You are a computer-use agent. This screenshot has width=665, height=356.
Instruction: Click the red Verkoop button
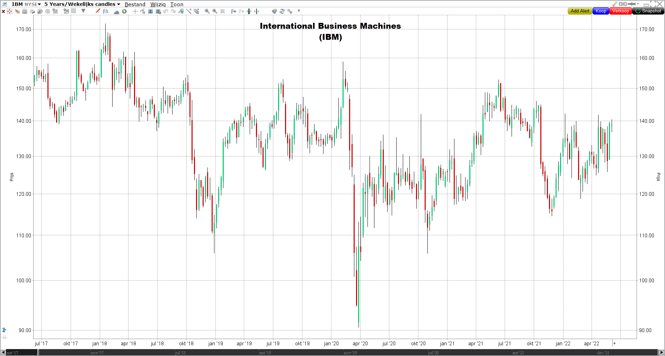(620, 11)
